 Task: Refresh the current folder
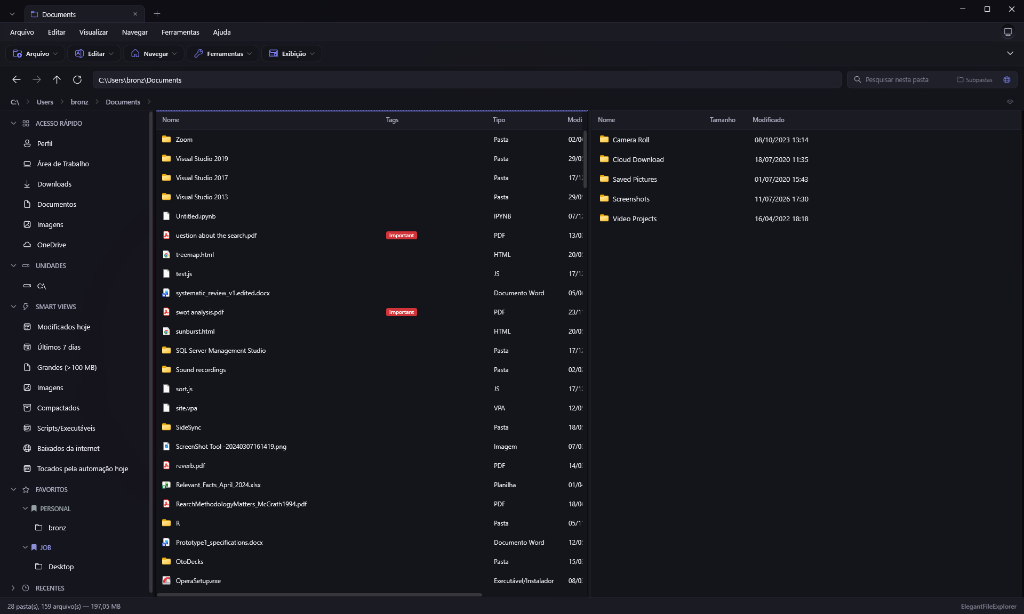77,80
